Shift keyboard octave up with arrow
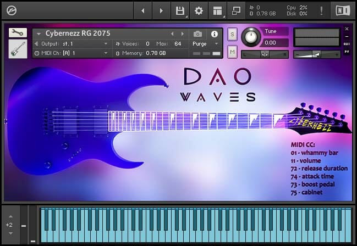357x246 pixels. [x=9, y=217]
